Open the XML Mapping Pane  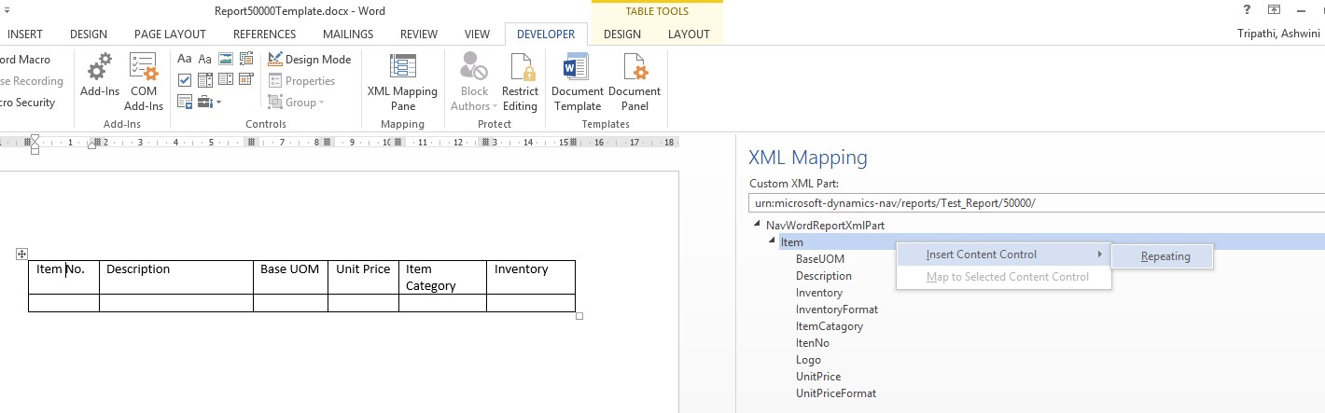pyautogui.click(x=402, y=81)
